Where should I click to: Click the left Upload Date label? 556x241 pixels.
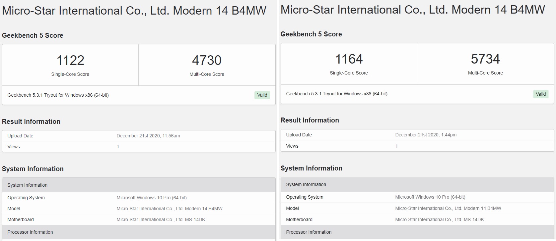(x=20, y=136)
